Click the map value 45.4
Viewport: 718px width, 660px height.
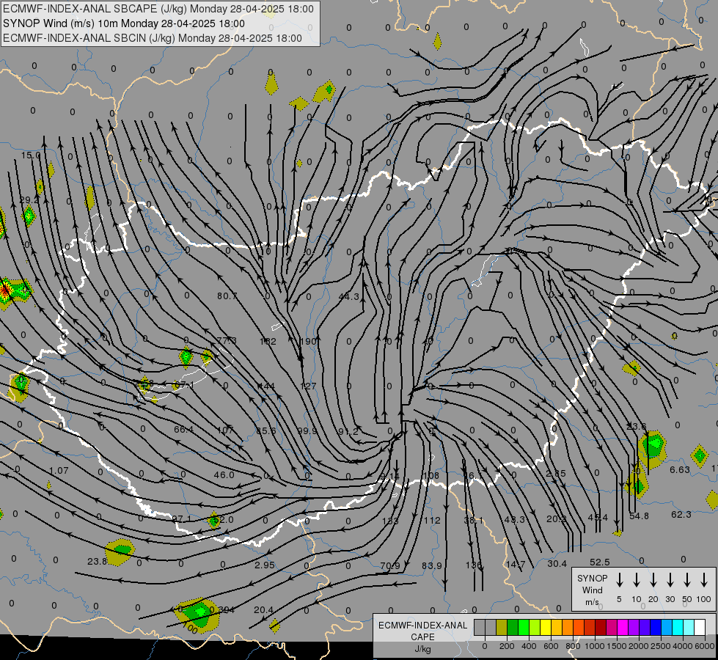pyautogui.click(x=598, y=518)
